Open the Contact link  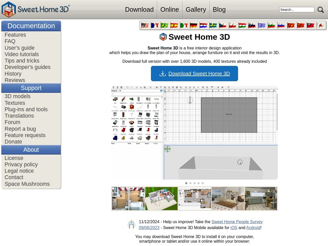point(14,177)
